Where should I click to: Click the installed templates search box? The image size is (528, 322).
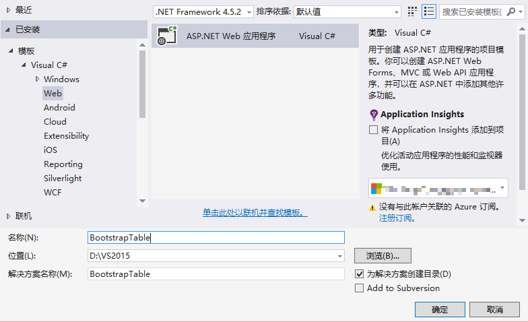[x=473, y=12]
